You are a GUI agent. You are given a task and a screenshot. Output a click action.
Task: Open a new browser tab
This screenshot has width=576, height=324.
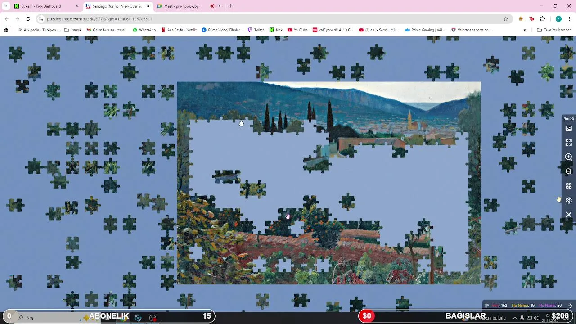pyautogui.click(x=230, y=6)
